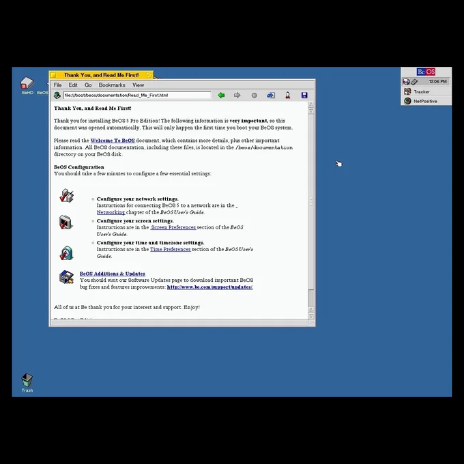
Task: Click the gray round Stop button
Action: 255,96
